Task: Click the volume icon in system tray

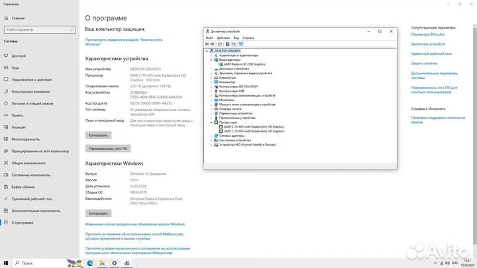Action: [447, 263]
